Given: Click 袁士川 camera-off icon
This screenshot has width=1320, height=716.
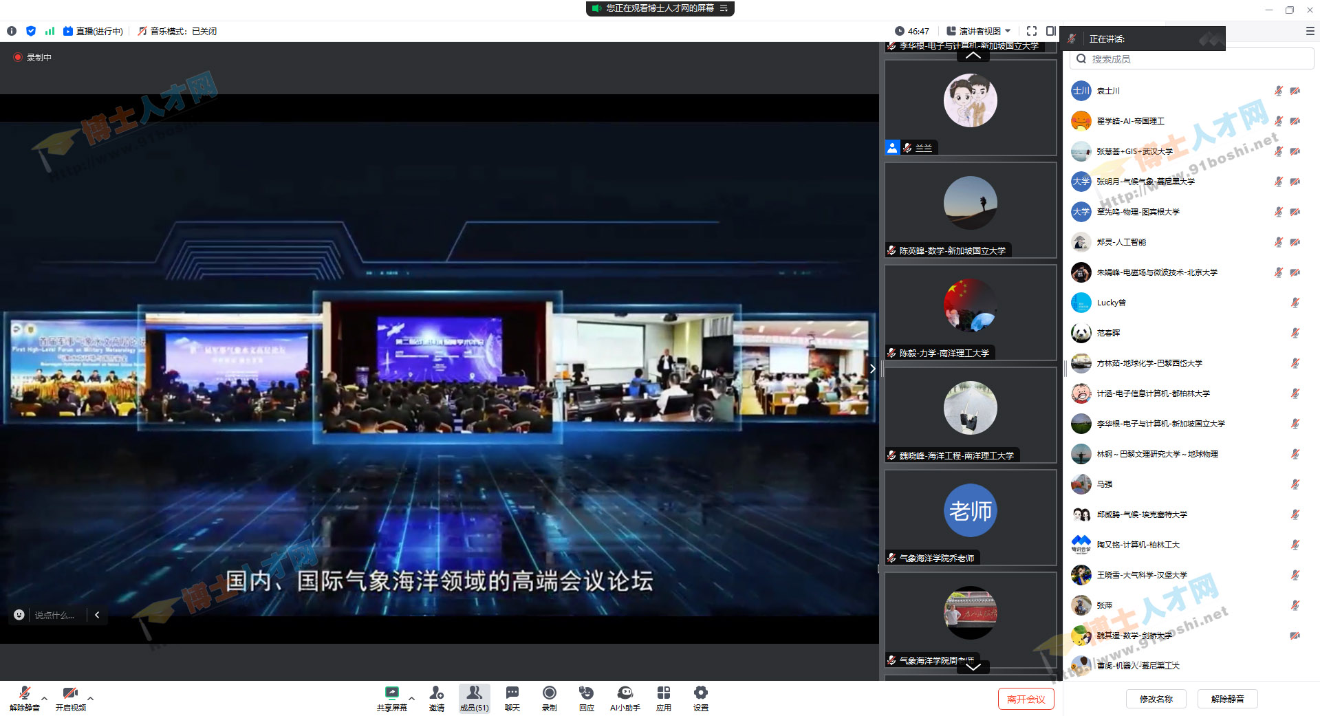Looking at the screenshot, I should tap(1295, 91).
